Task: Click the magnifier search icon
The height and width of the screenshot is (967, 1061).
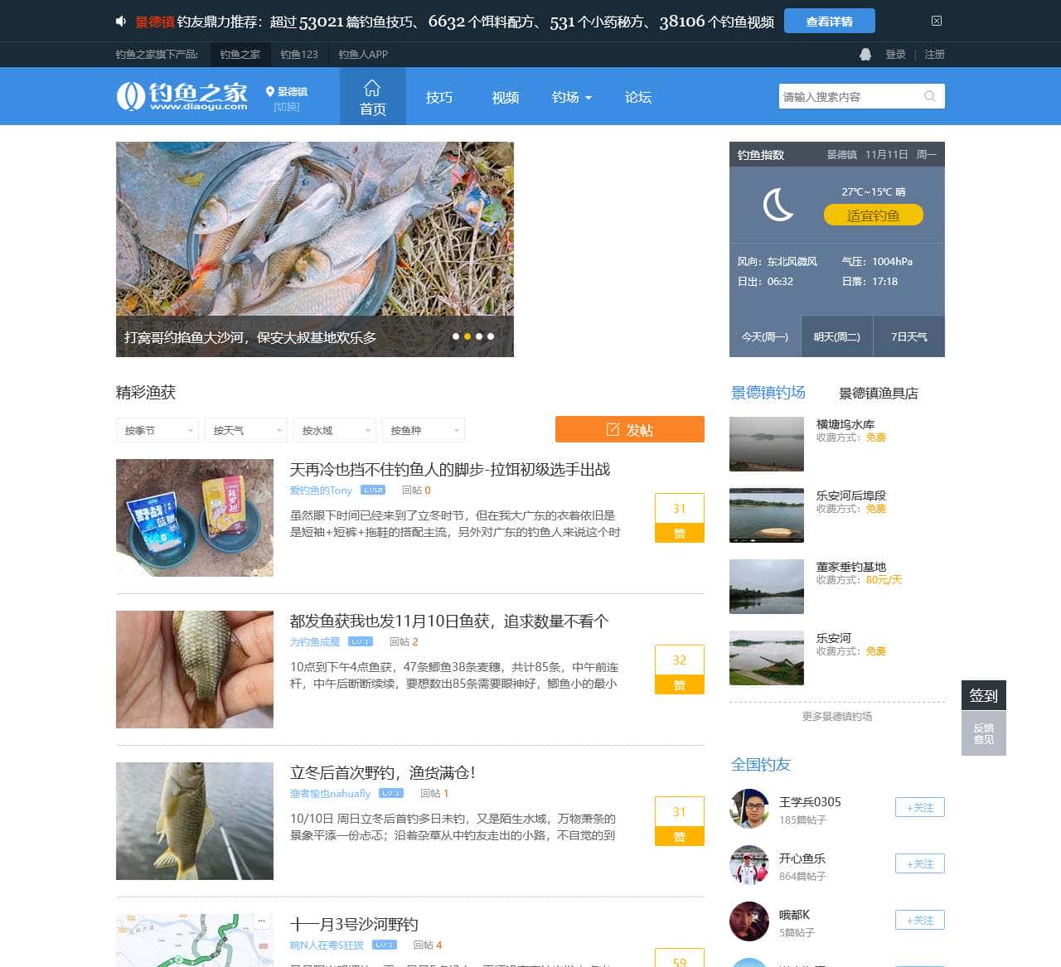Action: (x=930, y=96)
